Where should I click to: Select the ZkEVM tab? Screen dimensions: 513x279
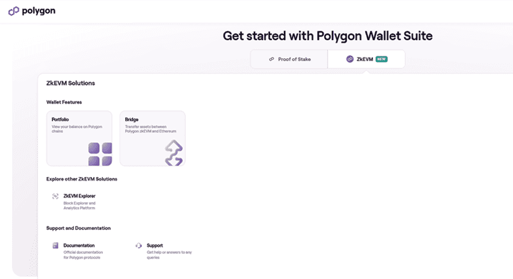pyautogui.click(x=366, y=59)
